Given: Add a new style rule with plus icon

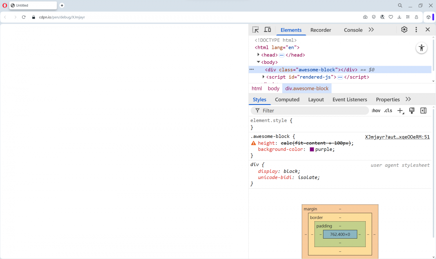Looking at the screenshot, I should click(400, 111).
